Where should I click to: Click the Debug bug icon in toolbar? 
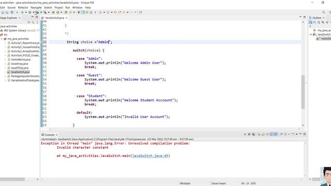pos(22,12)
